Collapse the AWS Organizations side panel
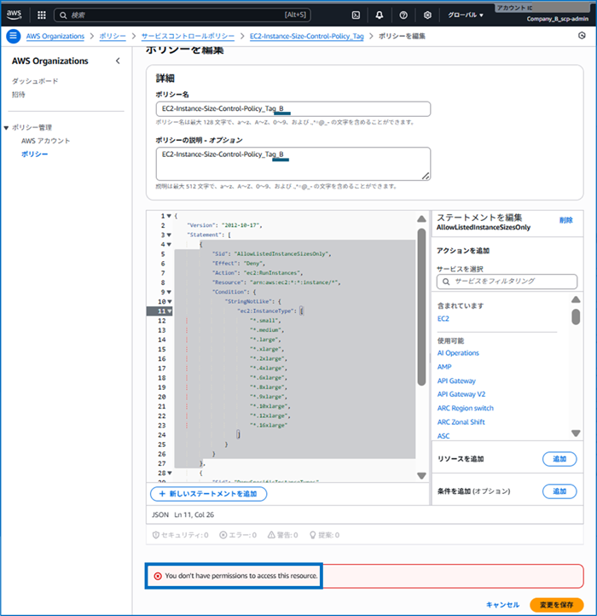597x616 pixels. click(x=118, y=61)
